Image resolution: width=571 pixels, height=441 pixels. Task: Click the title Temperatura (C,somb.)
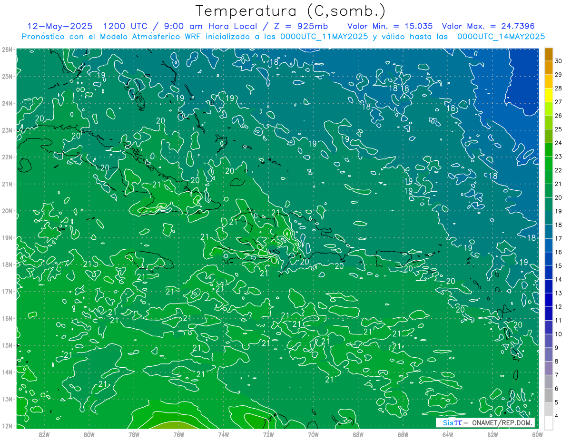(291, 11)
